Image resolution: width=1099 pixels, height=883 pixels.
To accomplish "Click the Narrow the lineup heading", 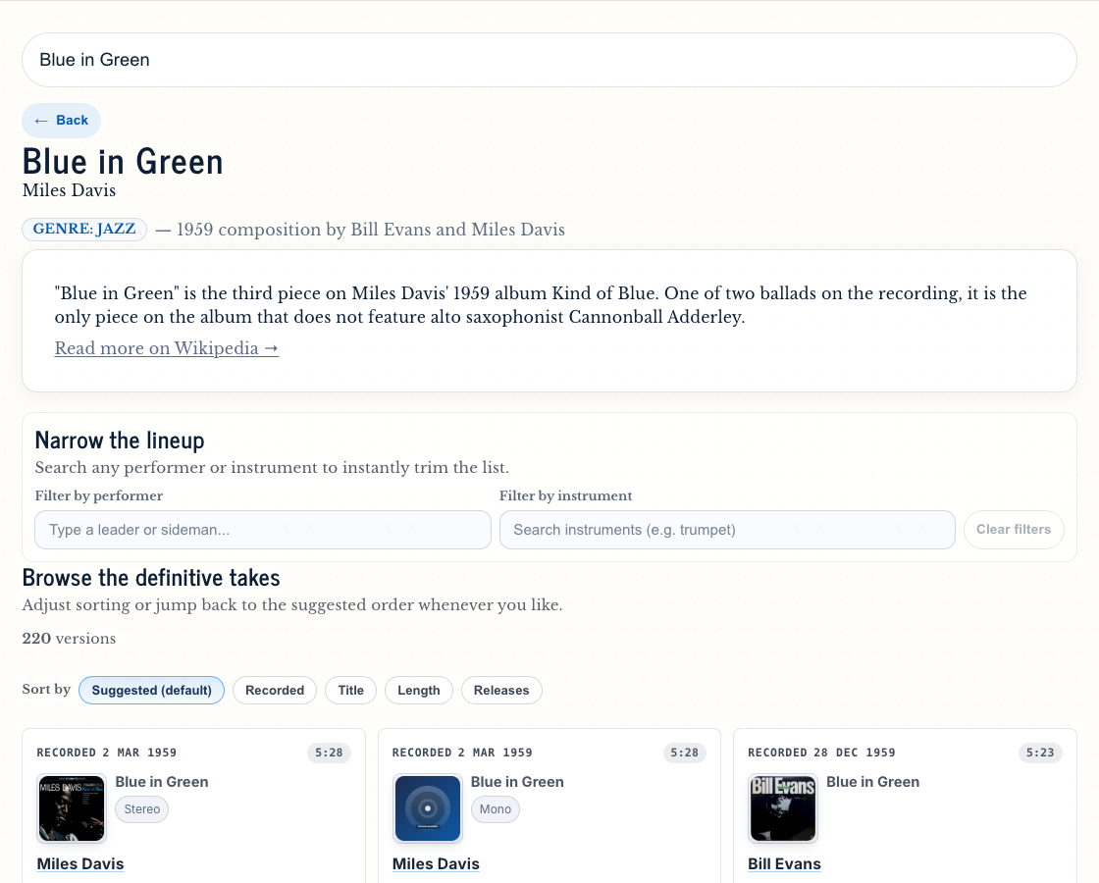I will pos(120,441).
